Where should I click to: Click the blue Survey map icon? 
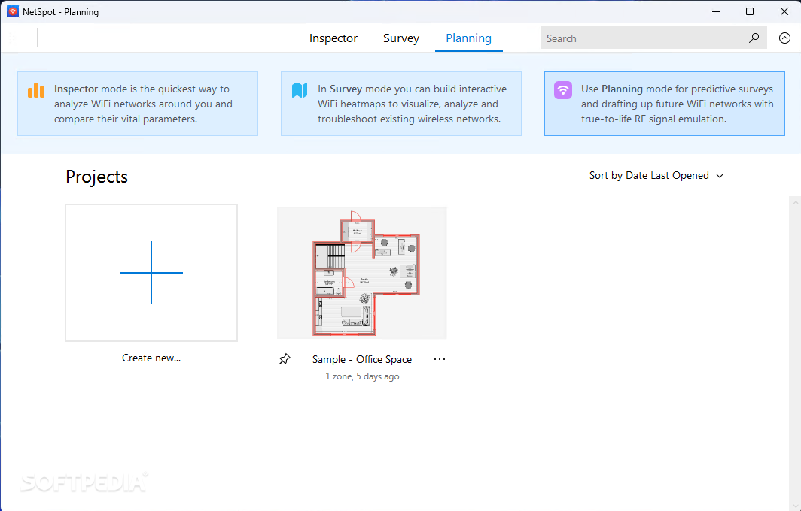[300, 90]
